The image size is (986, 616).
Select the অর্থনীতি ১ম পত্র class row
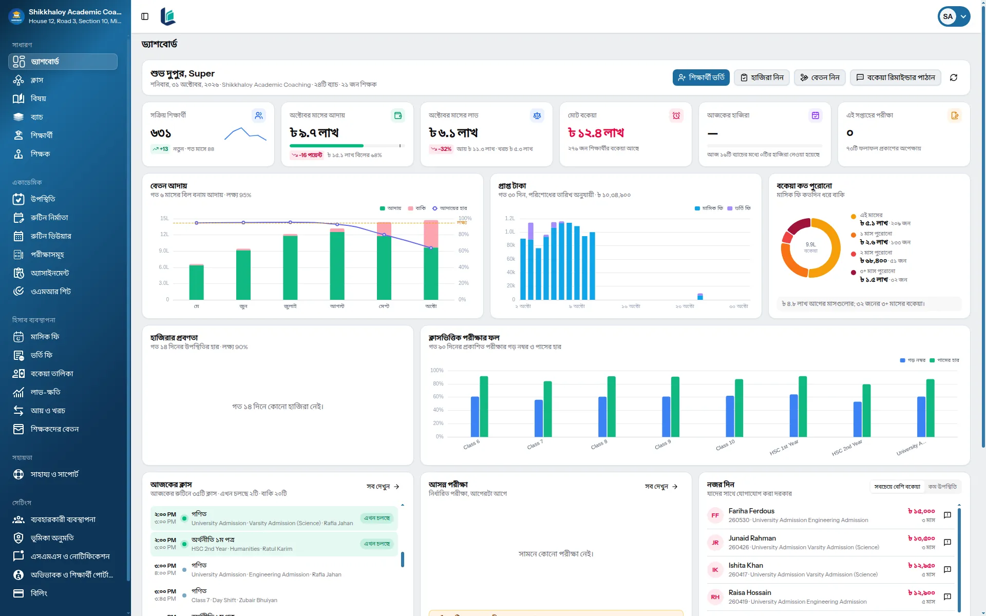click(274, 544)
